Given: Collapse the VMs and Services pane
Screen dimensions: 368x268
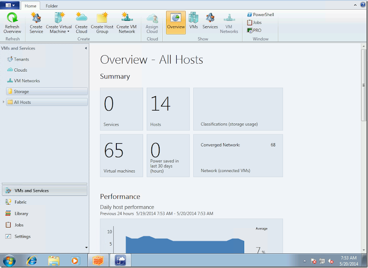Looking at the screenshot, I should 86,48.
